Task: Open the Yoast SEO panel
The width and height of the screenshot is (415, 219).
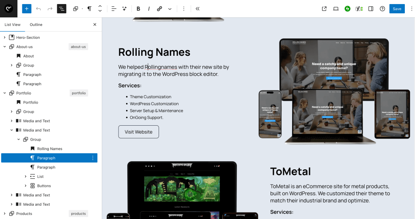Action: (x=359, y=9)
